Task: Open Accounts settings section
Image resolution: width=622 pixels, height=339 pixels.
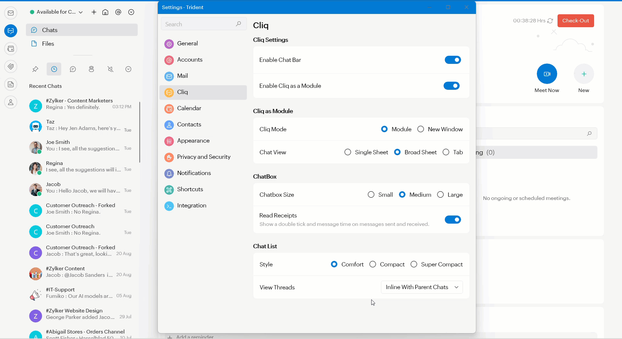Action: tap(203, 60)
